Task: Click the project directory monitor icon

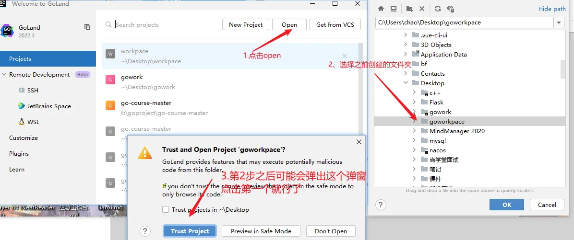Action: click(x=394, y=9)
